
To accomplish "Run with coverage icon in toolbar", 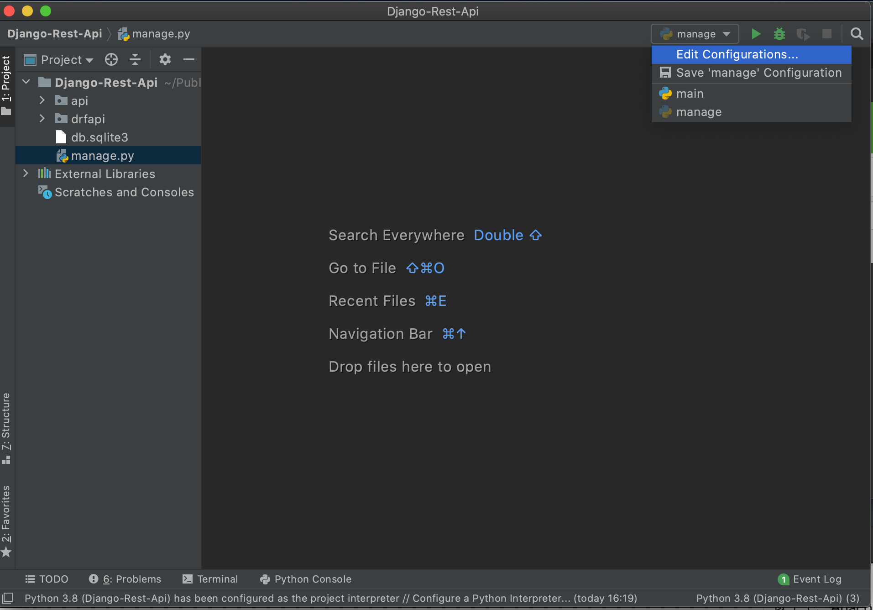I will 803,34.
